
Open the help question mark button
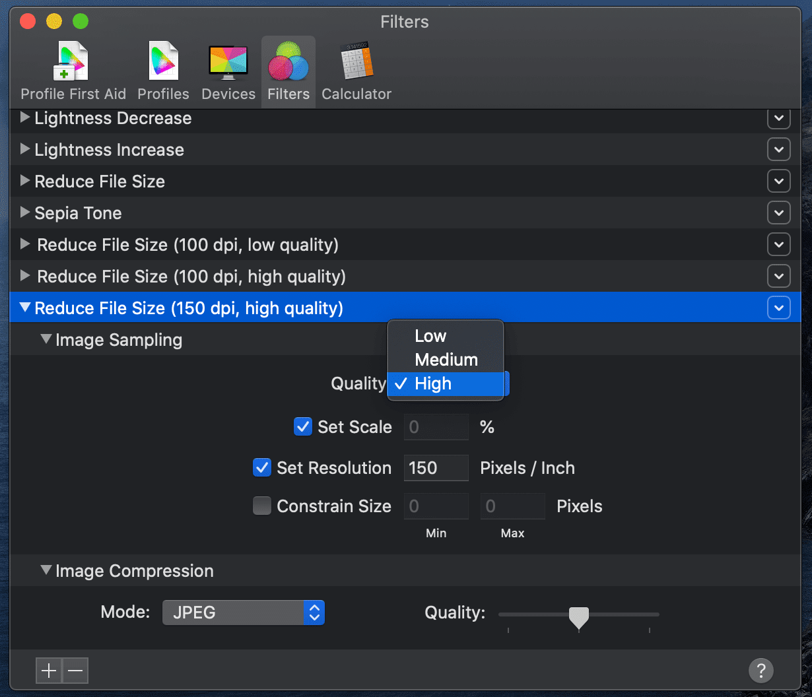[x=761, y=671]
